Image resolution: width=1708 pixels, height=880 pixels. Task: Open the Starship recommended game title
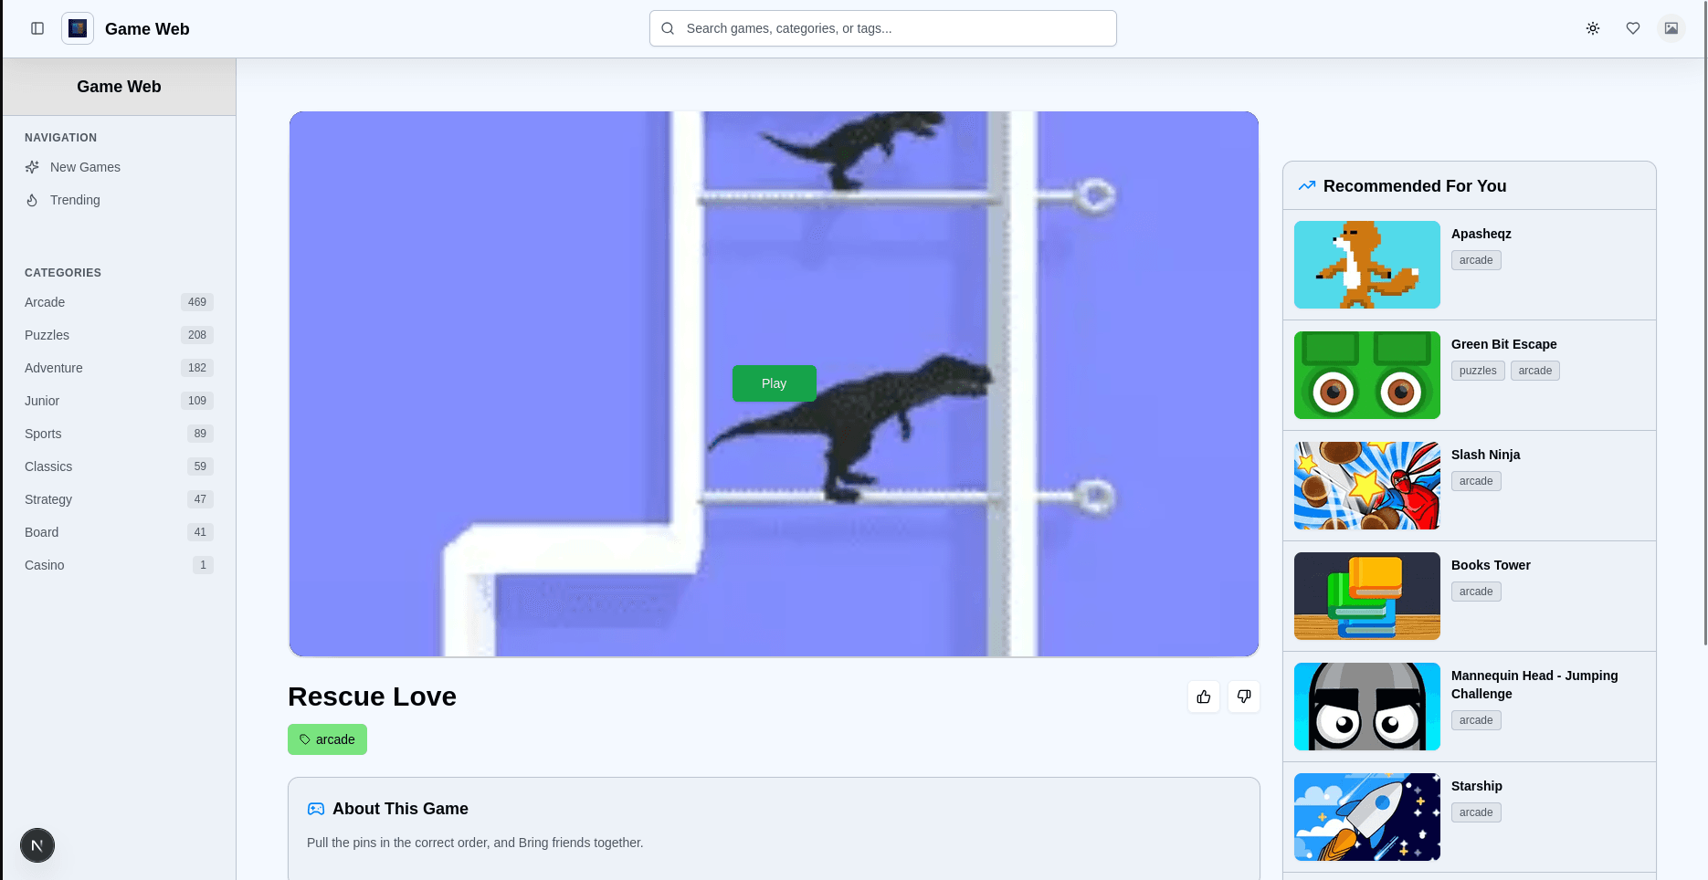[1476, 786]
